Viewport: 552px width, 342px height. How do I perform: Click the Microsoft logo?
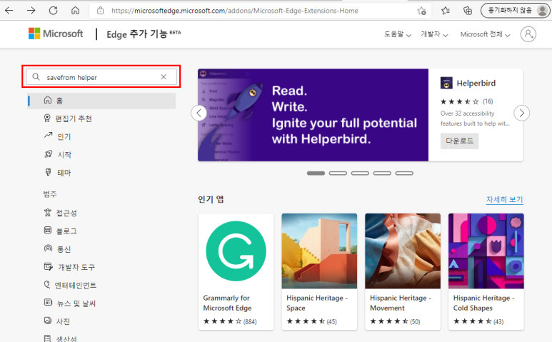coord(56,34)
